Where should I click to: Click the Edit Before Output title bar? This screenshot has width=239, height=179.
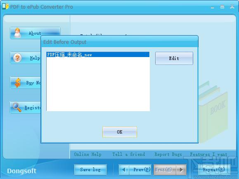120,42
